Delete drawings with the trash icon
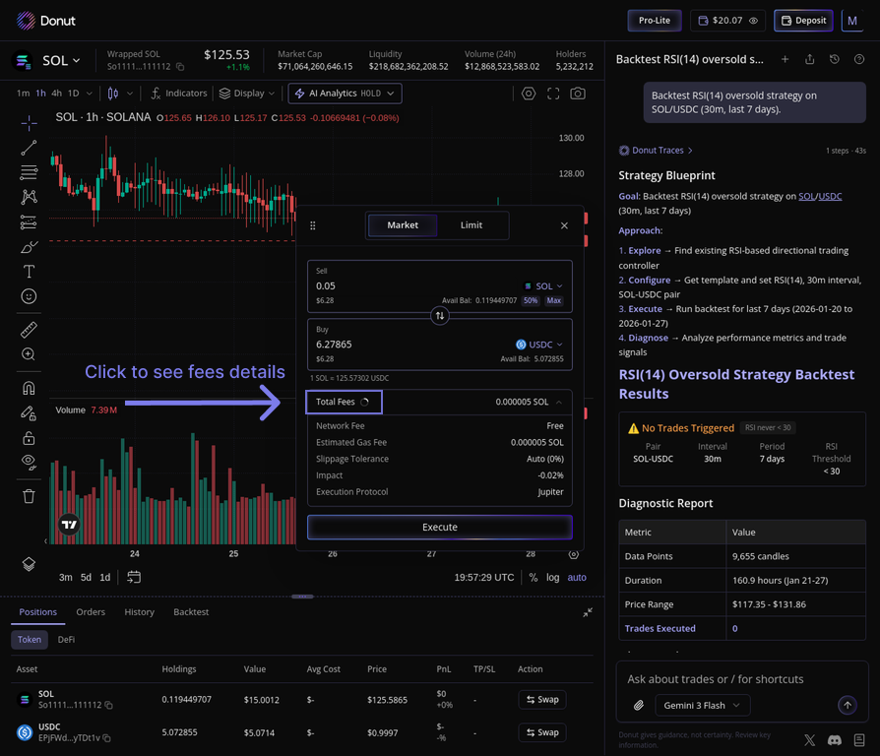 [28, 496]
